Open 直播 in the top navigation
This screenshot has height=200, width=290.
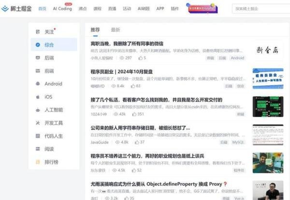pyautogui.click(x=112, y=9)
